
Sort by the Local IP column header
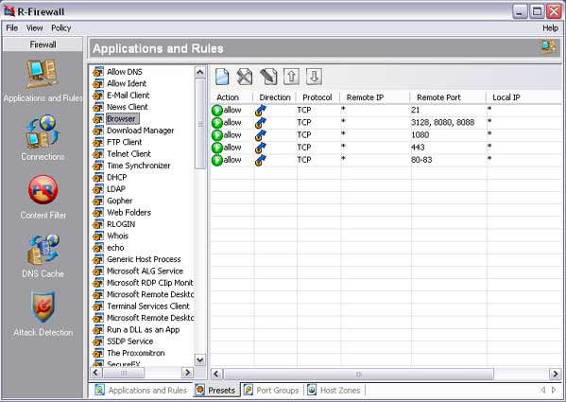(523, 97)
